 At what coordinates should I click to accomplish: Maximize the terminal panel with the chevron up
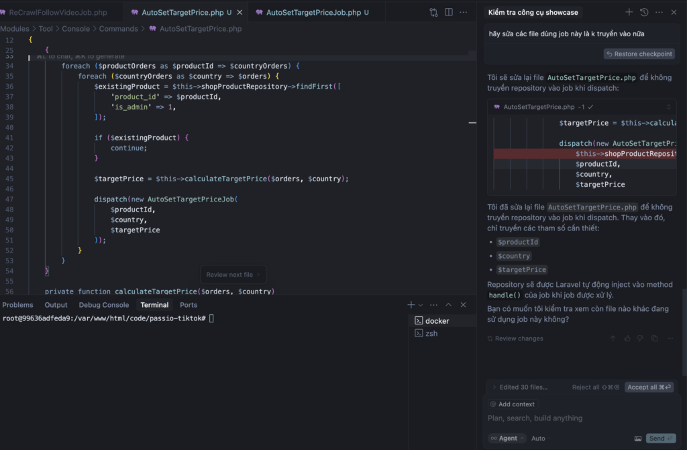click(x=449, y=305)
